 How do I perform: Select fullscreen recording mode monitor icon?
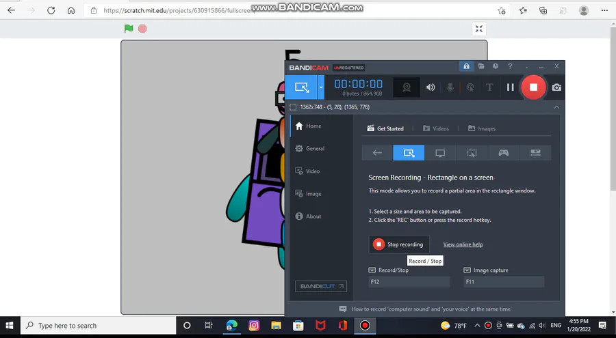coord(440,153)
